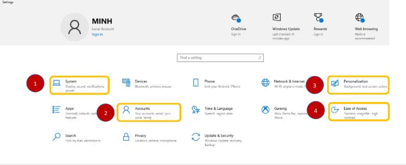Click the MINH account name
The width and height of the screenshot is (406, 165).
coord(102,21)
